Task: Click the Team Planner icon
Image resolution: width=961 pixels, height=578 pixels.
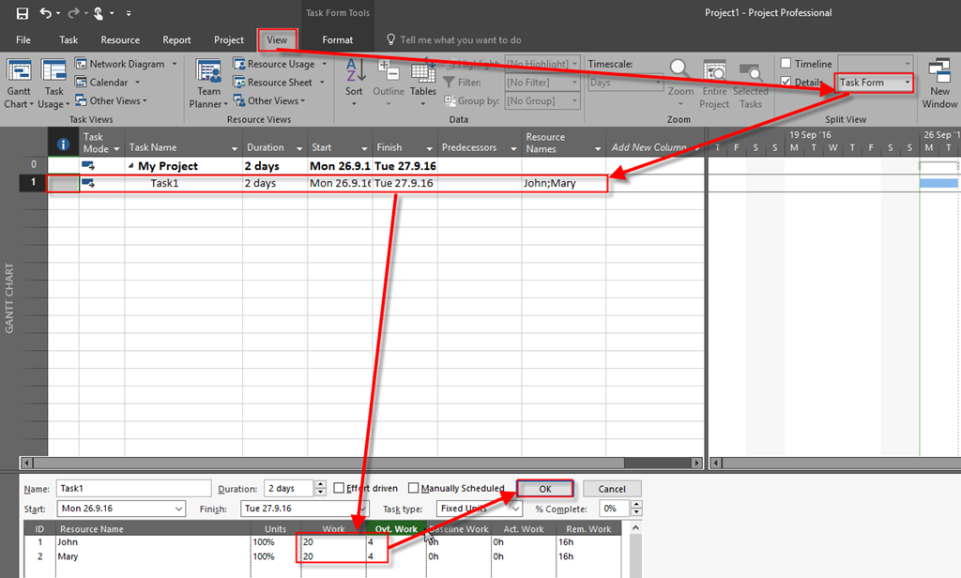Action: [208, 72]
